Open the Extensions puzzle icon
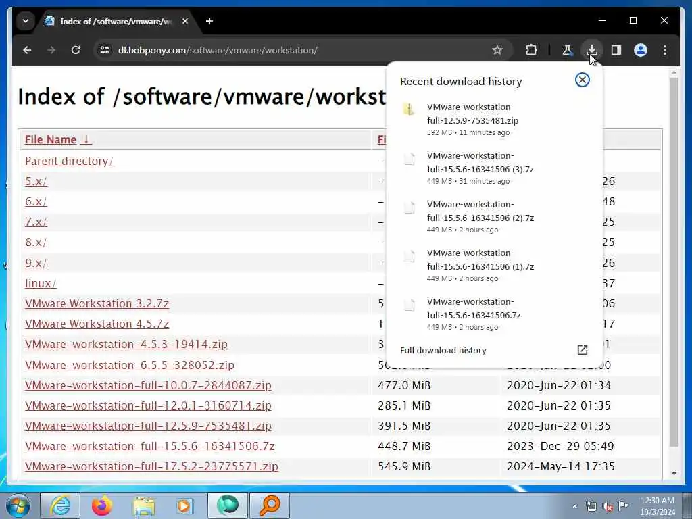The height and width of the screenshot is (519, 692). tap(531, 50)
